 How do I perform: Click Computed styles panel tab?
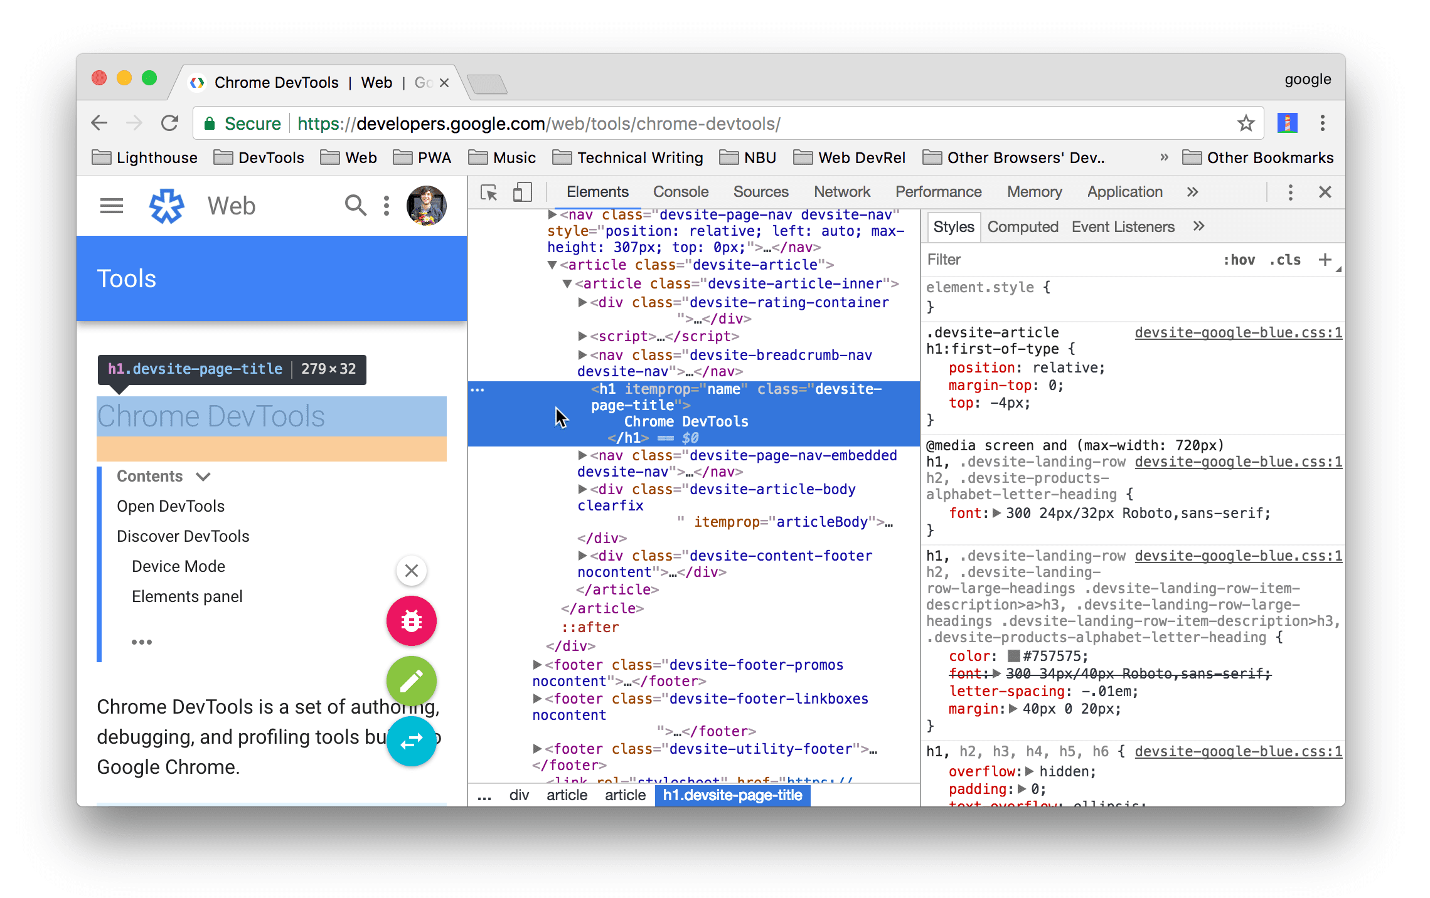pyautogui.click(x=1022, y=226)
